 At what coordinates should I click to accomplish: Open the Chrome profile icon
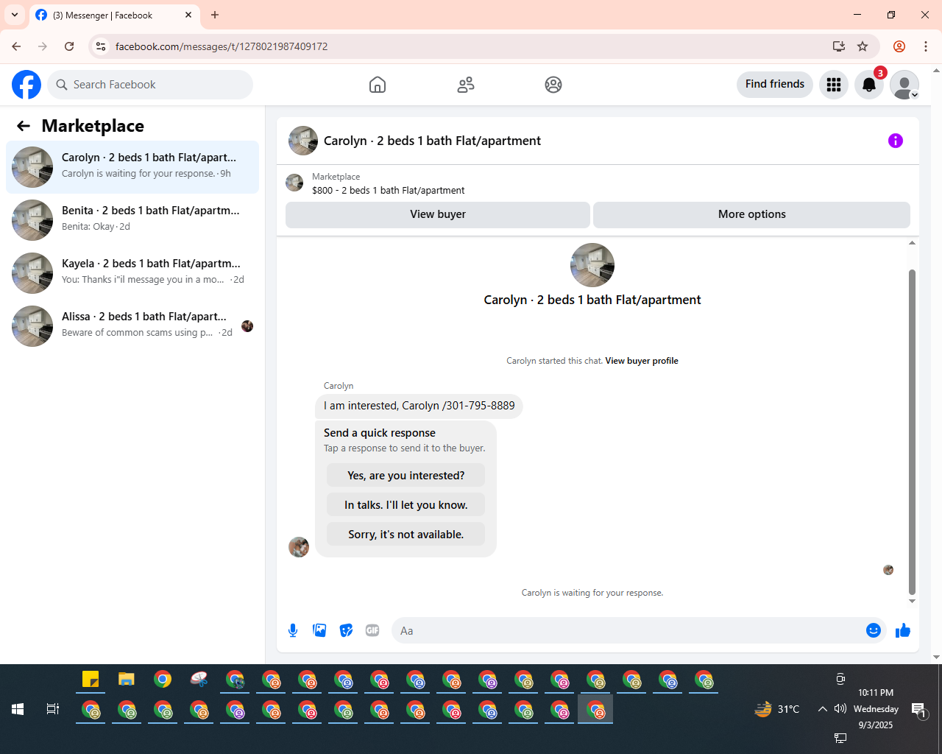coord(899,46)
